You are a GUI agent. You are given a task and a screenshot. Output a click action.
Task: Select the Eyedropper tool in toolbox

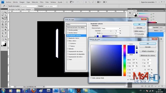pyautogui.click(x=6, y=18)
